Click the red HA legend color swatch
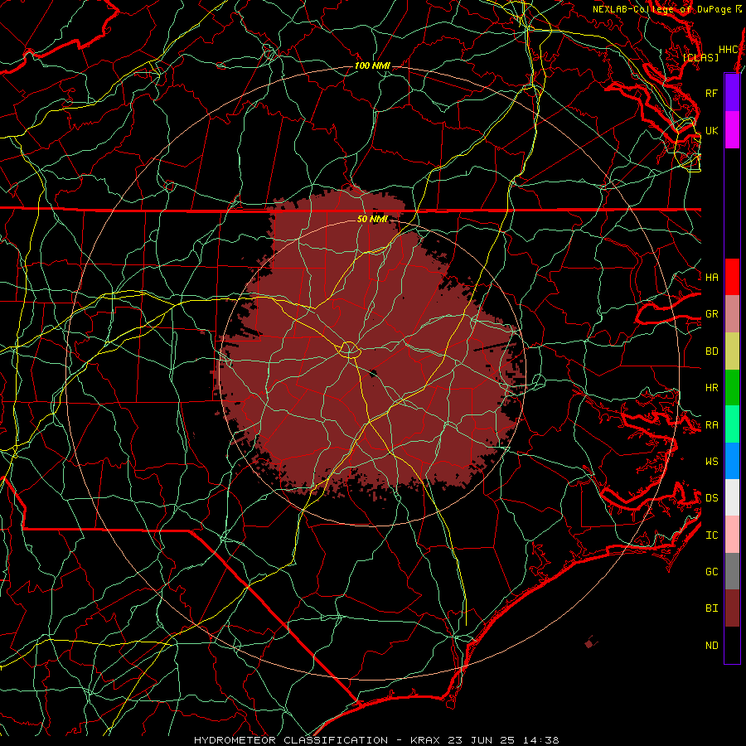This screenshot has height=746, width=746. tap(732, 277)
